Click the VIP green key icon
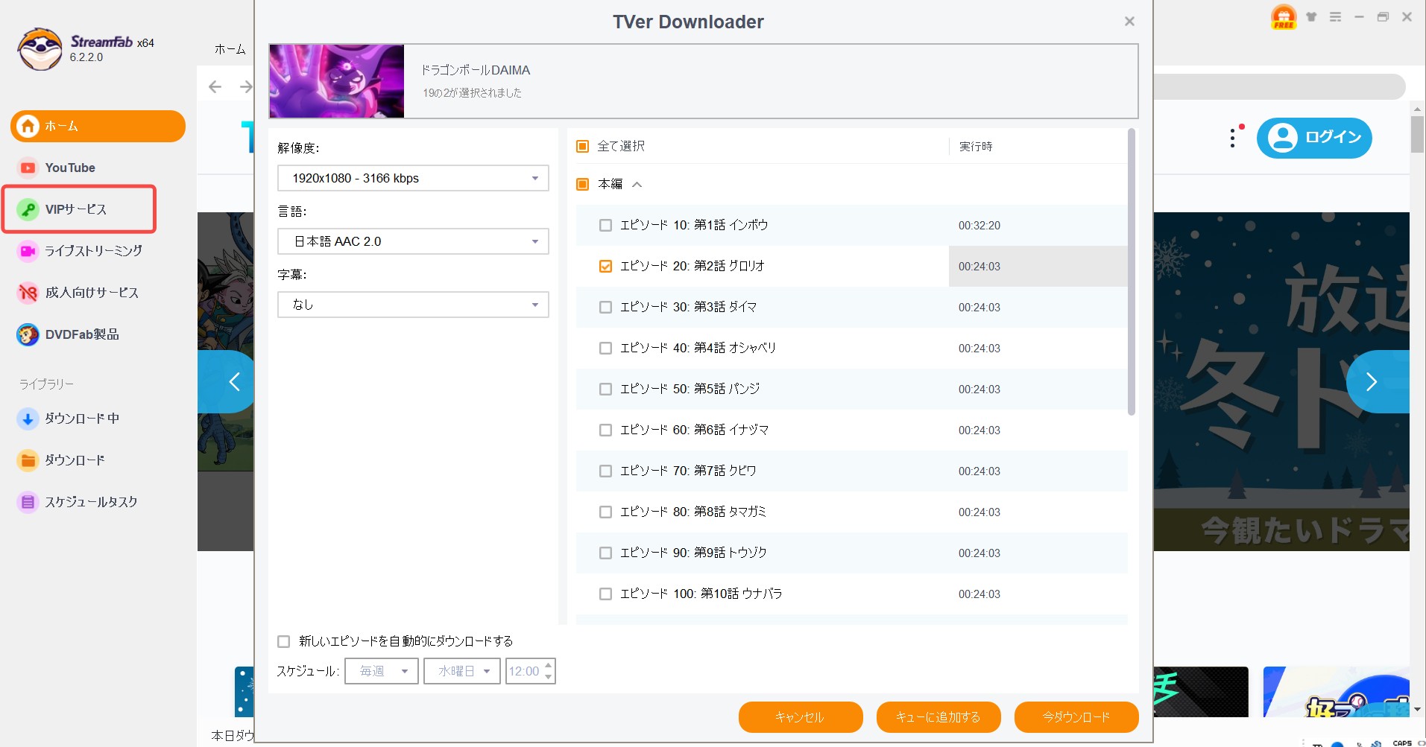1426x747 pixels. pyautogui.click(x=28, y=209)
